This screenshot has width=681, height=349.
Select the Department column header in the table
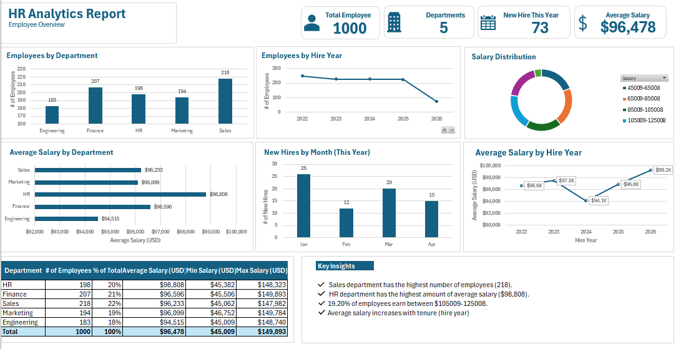(x=23, y=270)
